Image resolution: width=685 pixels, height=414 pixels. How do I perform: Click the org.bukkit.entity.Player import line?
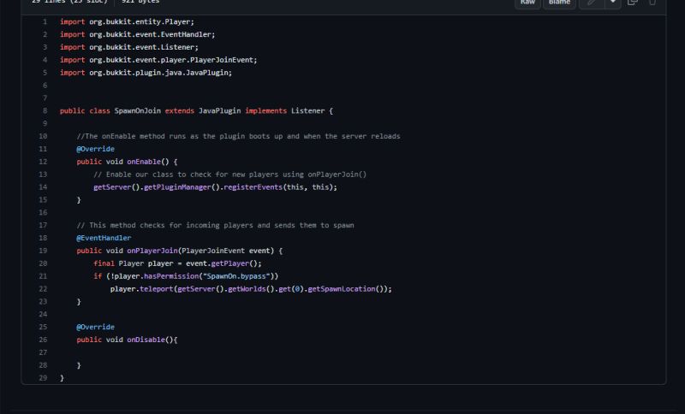tap(127, 22)
